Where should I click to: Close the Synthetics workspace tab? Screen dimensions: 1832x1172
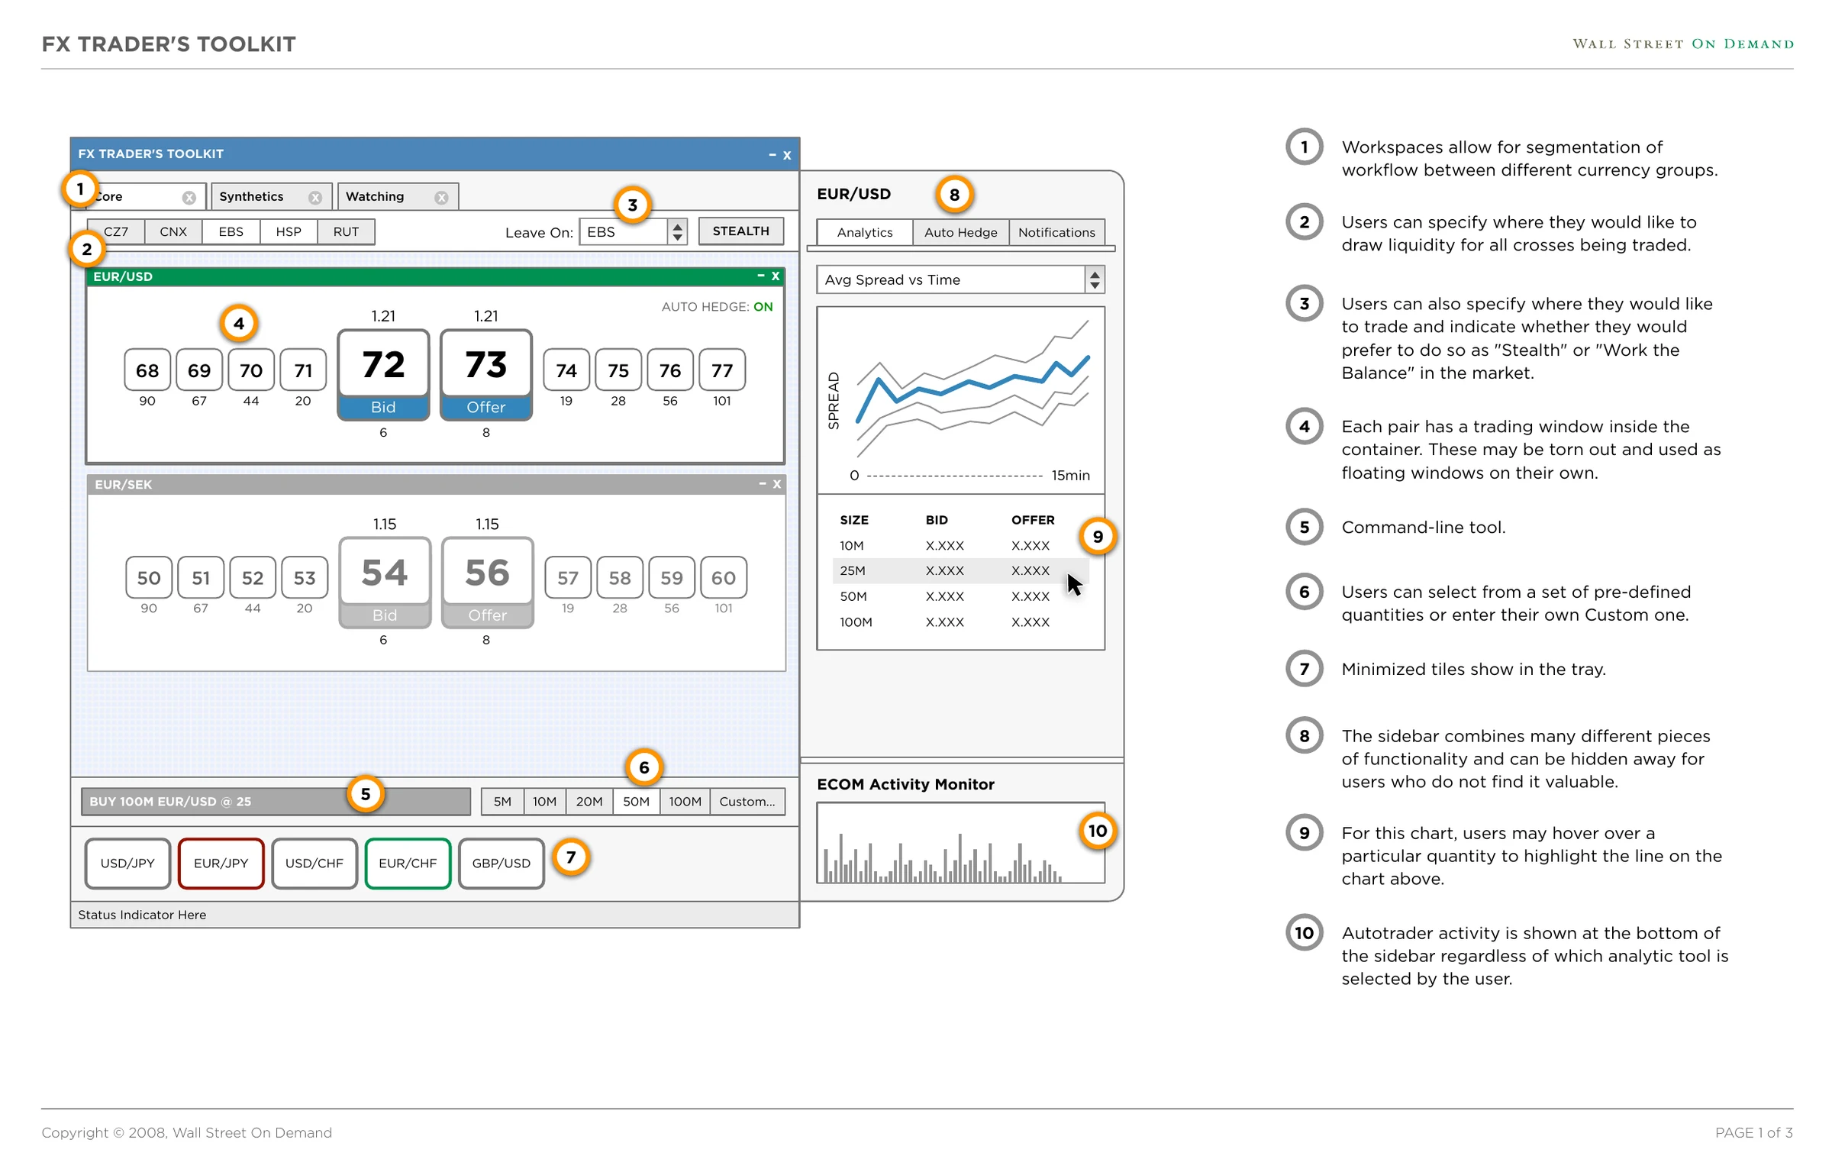point(314,198)
